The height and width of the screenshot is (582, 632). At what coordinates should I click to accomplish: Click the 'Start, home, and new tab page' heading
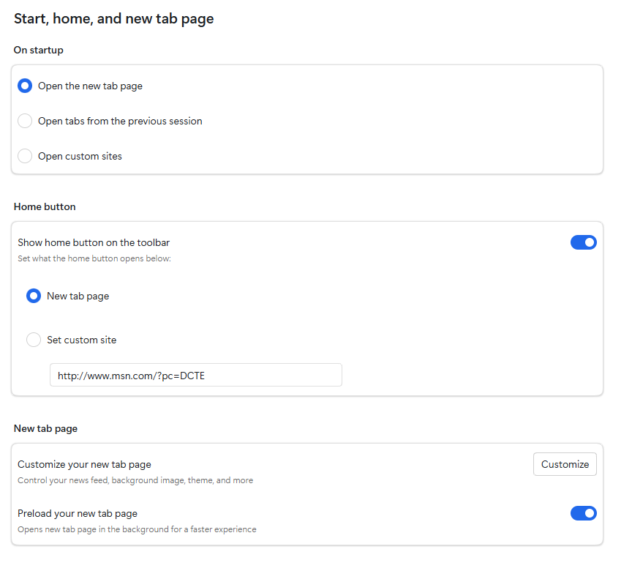click(x=113, y=19)
